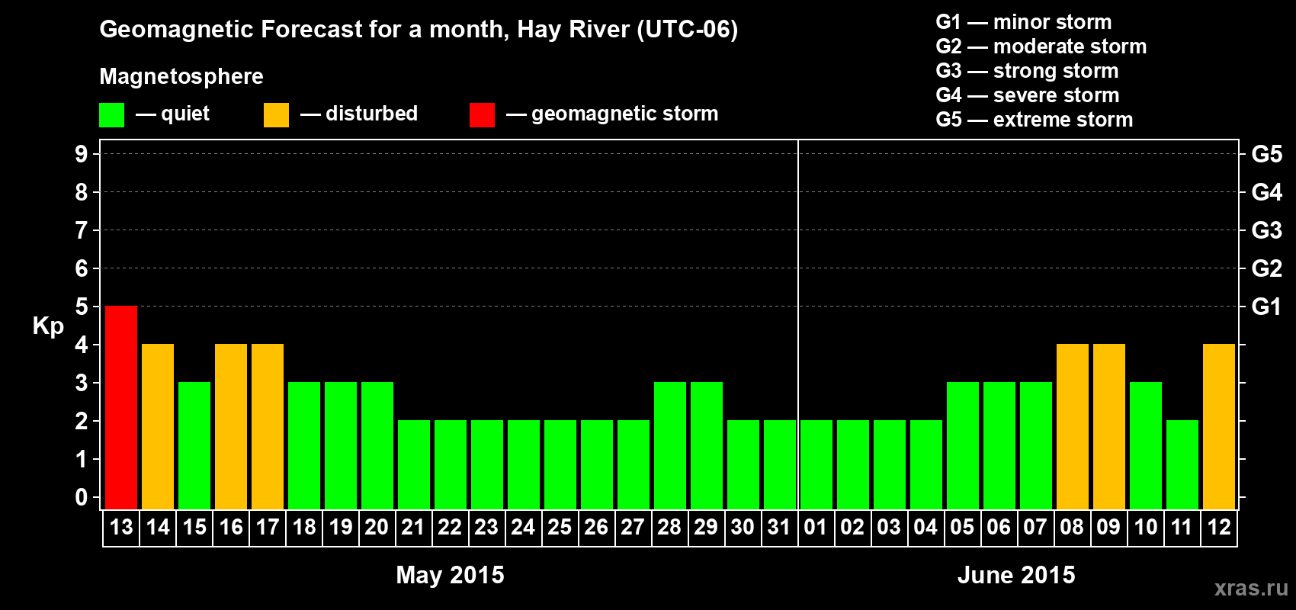Click the G2 right axis label
Viewport: 1296px width, 610px height.
click(x=1267, y=268)
